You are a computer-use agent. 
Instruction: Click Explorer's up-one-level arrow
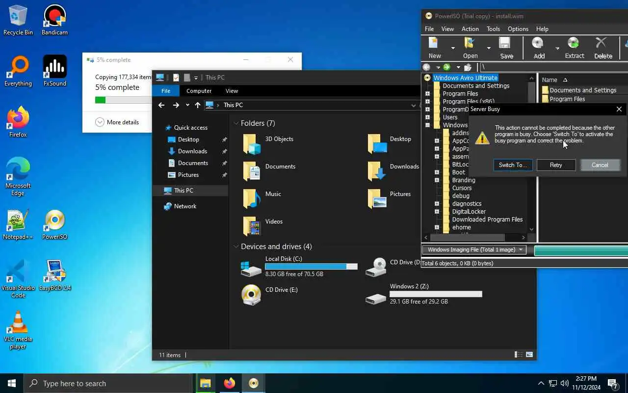click(198, 105)
